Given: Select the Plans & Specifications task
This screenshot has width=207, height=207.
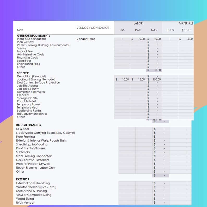Looking at the screenshot, I should [32, 39].
